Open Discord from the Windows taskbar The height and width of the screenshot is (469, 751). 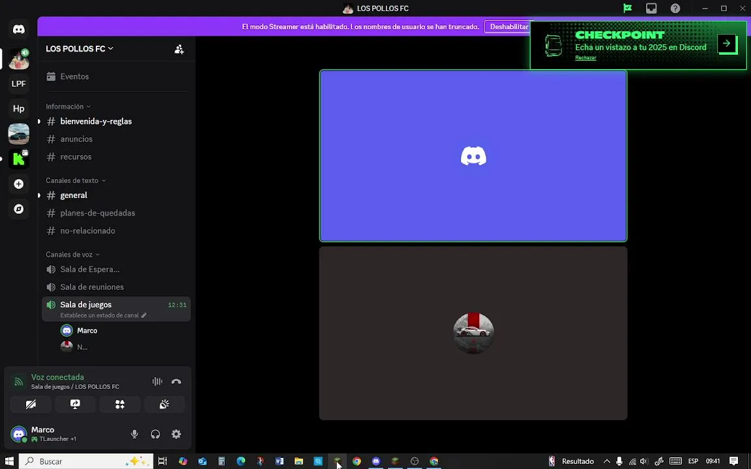pyautogui.click(x=376, y=461)
